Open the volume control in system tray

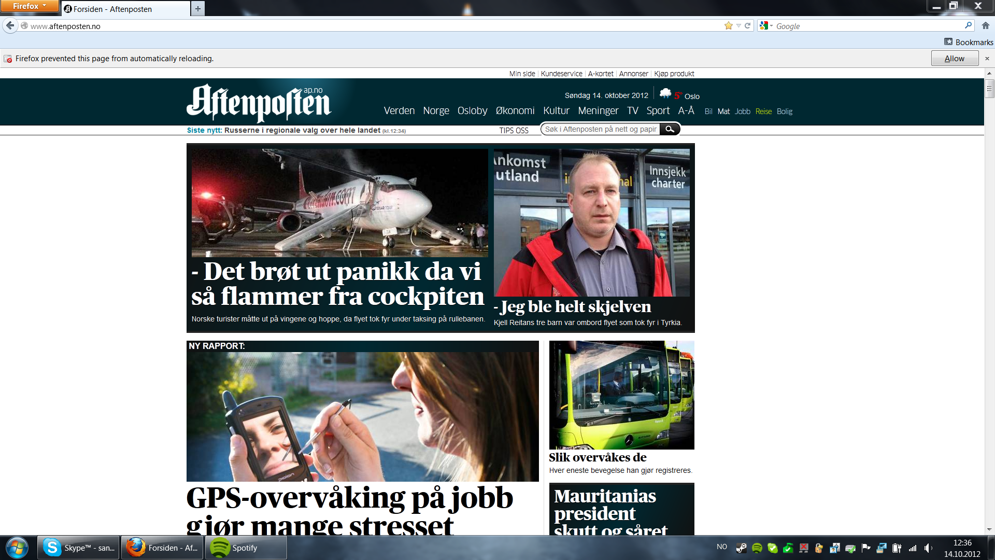click(x=928, y=548)
